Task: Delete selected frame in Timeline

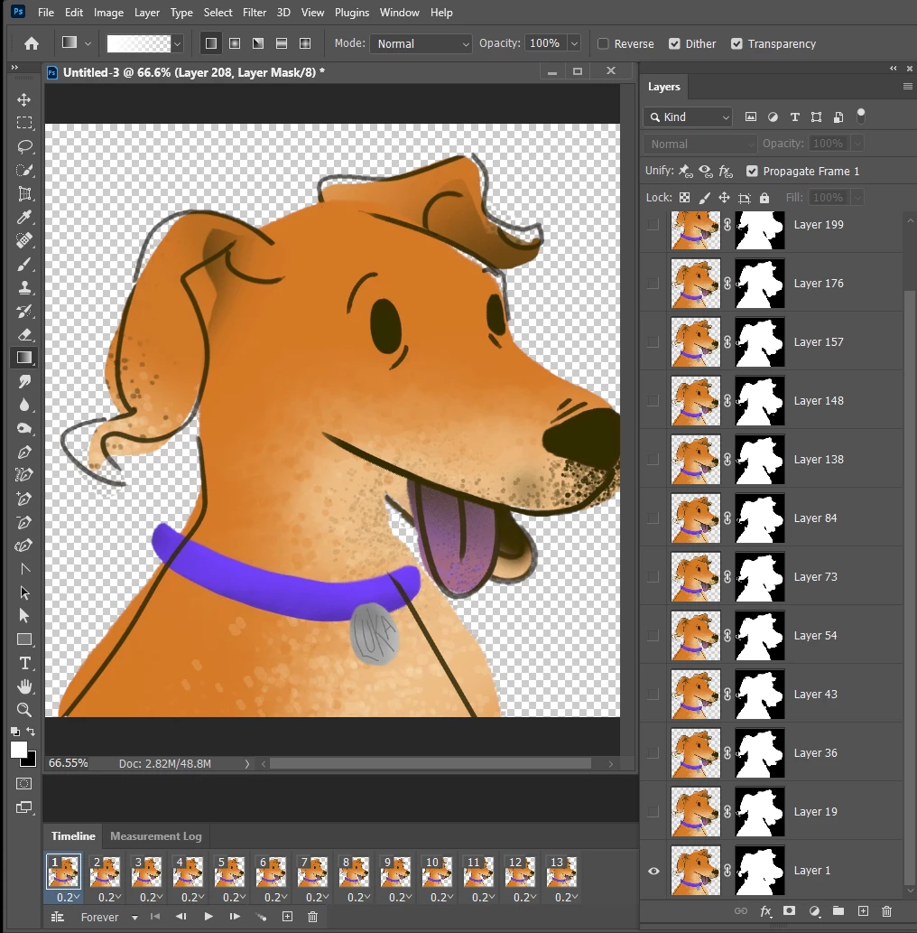Action: coord(313,917)
